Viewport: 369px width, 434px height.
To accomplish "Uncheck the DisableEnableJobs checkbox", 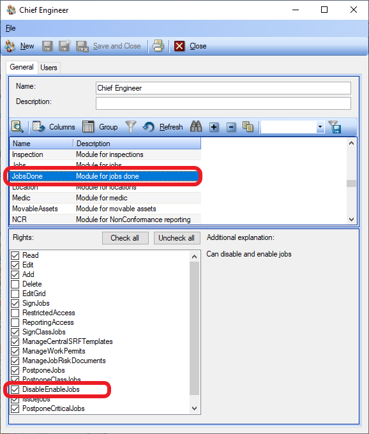I will click(x=15, y=389).
